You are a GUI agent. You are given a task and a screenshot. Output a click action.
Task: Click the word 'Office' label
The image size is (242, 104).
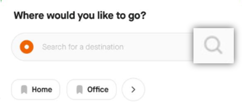98,90
